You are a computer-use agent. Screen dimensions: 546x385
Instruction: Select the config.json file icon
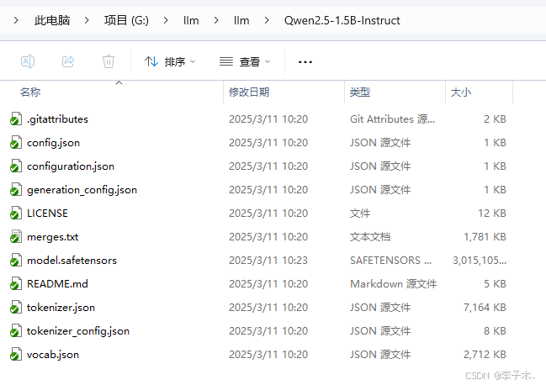(x=16, y=143)
